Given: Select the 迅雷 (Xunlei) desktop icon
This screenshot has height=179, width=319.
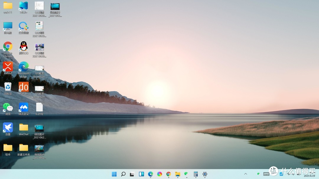Looking at the screenshot, I should (8, 128).
